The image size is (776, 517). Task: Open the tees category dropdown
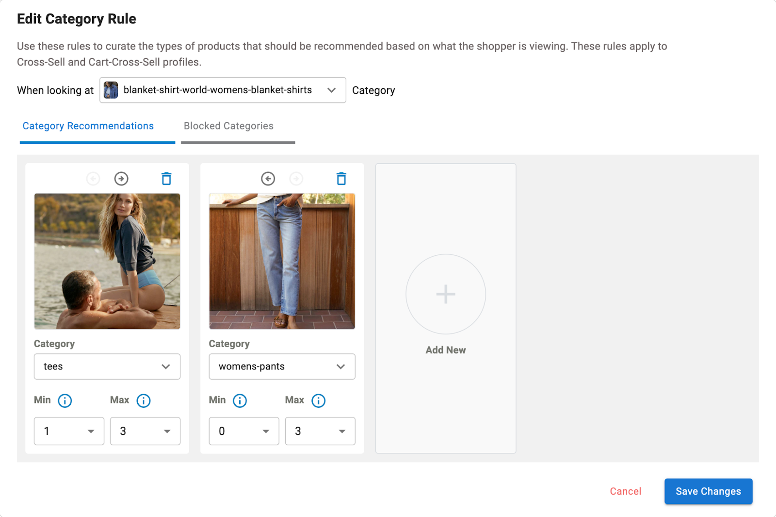click(x=107, y=367)
